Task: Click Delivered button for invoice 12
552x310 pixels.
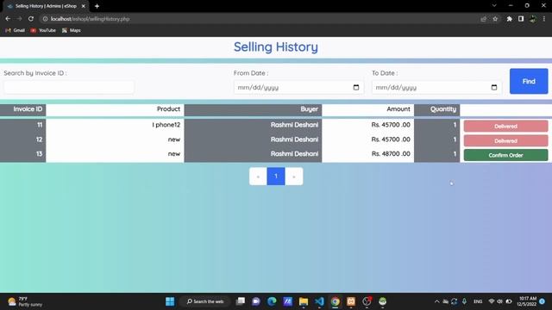Action: coord(506,141)
